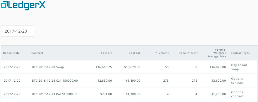Click the $16,878.08 average price cell
This screenshot has width=258, height=102.
218,67
